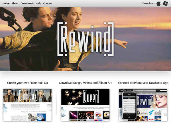Screen dimensions: 171x128
Task: Click the 'Download:' label in the header
Action: pyautogui.click(x=149, y=3)
